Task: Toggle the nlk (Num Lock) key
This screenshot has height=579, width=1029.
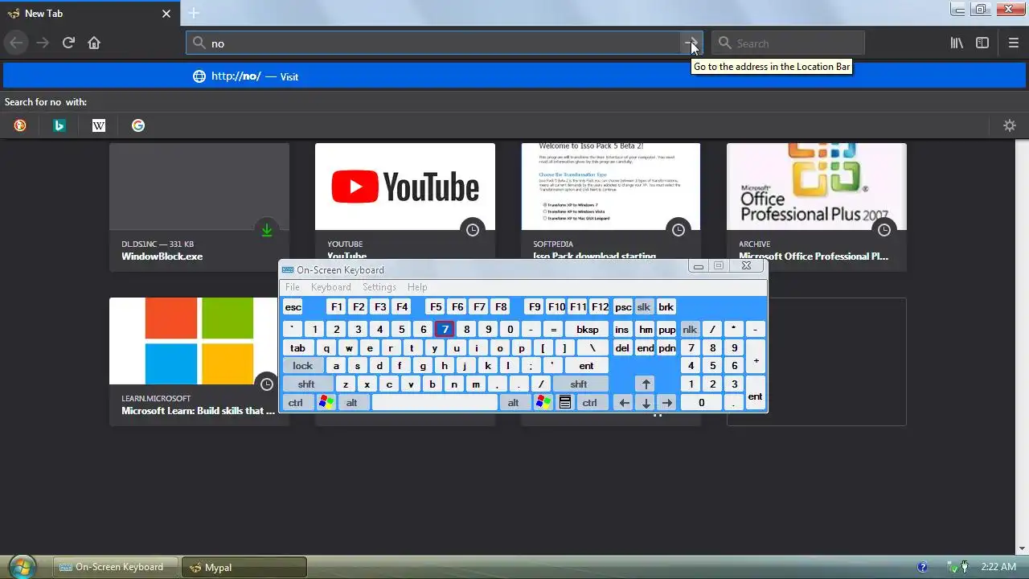Action: click(x=690, y=330)
